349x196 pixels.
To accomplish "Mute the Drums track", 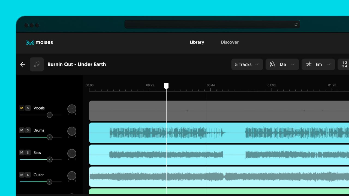I will click(22, 130).
